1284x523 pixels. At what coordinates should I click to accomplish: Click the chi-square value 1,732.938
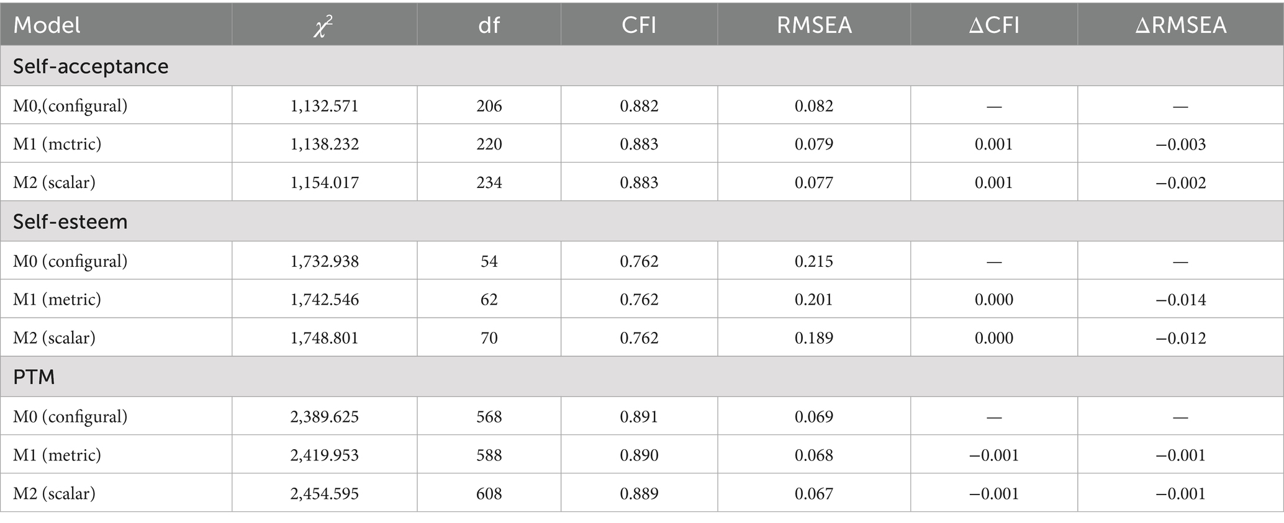[324, 261]
